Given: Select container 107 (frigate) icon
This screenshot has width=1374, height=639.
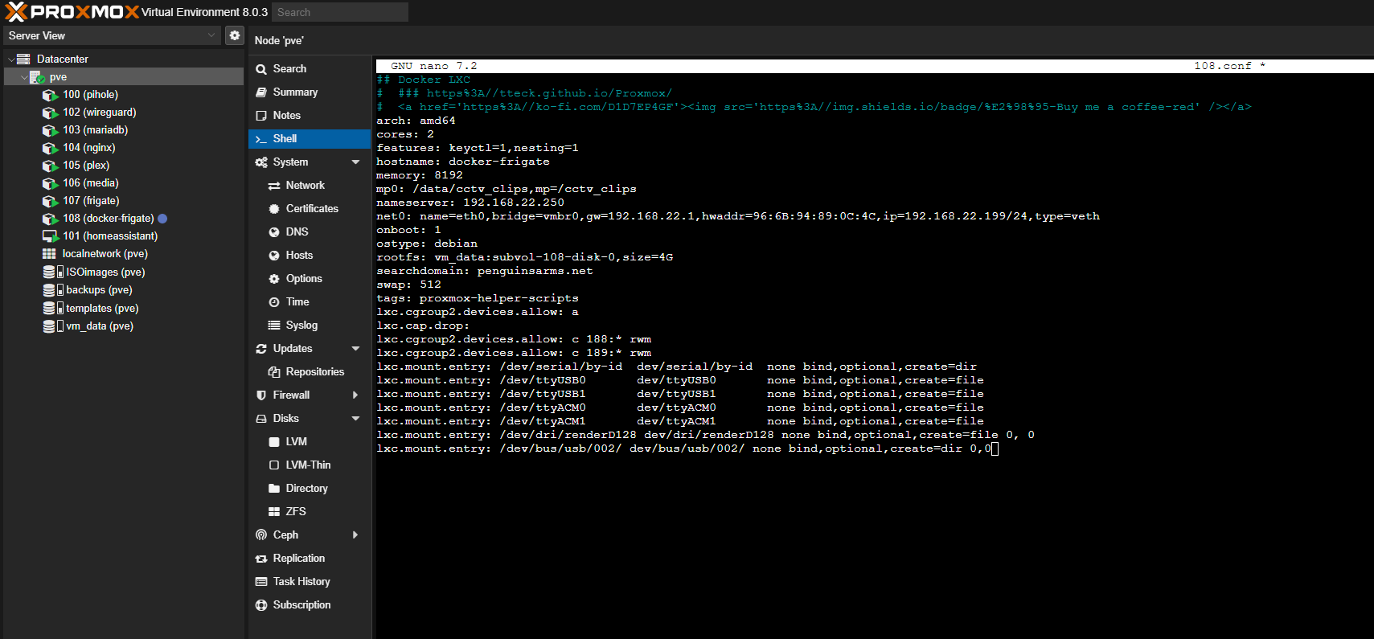Looking at the screenshot, I should [50, 201].
